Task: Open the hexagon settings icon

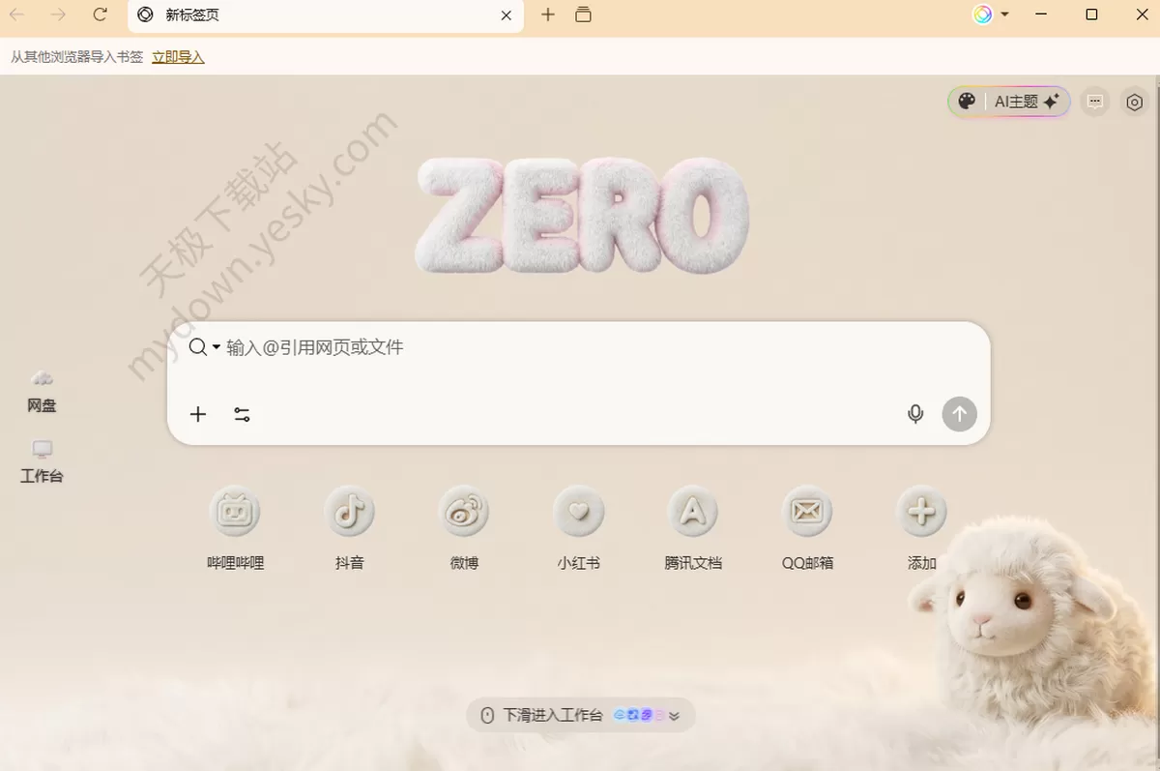Action: (x=1135, y=102)
